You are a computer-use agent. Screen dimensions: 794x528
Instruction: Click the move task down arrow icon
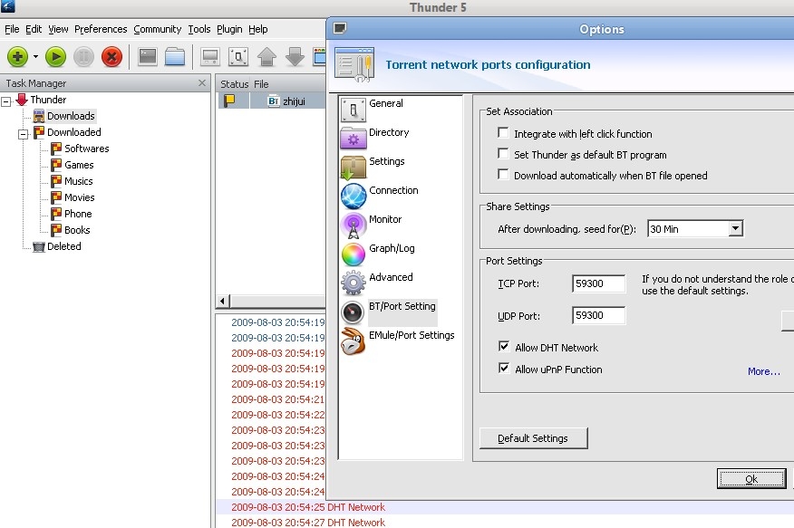[x=295, y=57]
